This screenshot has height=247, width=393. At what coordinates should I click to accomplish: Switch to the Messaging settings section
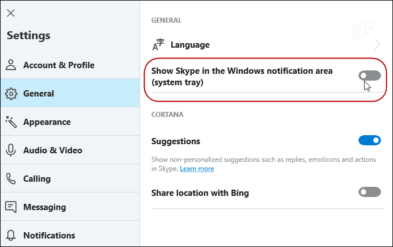pyautogui.click(x=70, y=207)
